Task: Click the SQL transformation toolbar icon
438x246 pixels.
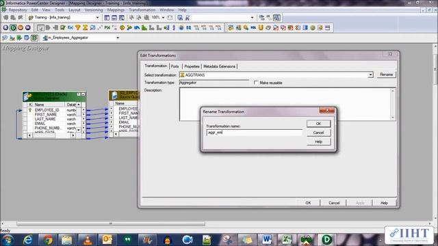Action: point(253,27)
